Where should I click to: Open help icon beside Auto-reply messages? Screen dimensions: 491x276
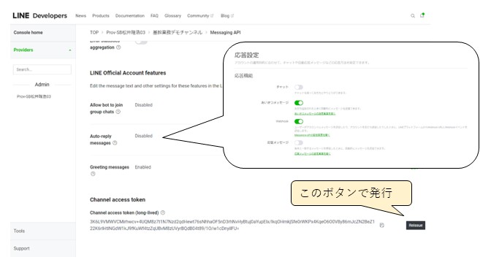[x=115, y=143]
